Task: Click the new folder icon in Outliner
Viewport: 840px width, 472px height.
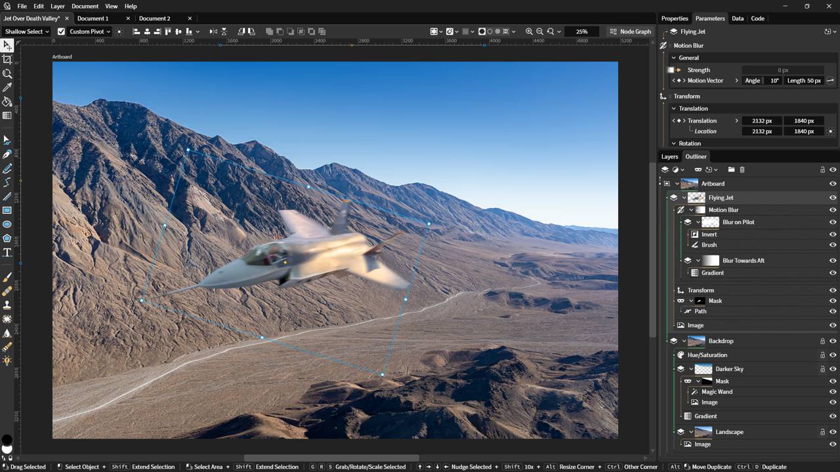Action: tap(731, 170)
